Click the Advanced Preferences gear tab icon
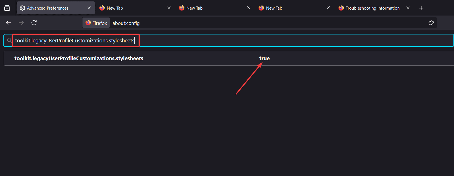This screenshot has width=454, height=176. click(x=22, y=8)
